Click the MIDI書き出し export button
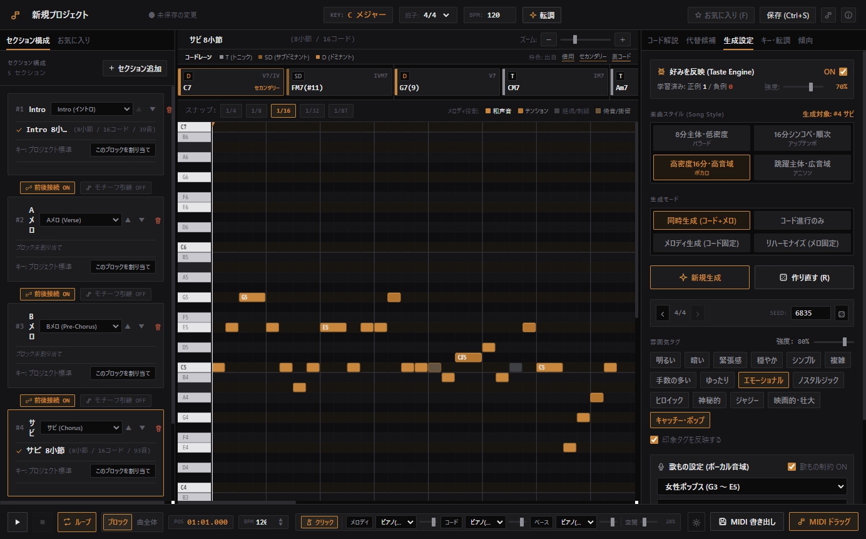The height and width of the screenshot is (539, 866). [747, 522]
